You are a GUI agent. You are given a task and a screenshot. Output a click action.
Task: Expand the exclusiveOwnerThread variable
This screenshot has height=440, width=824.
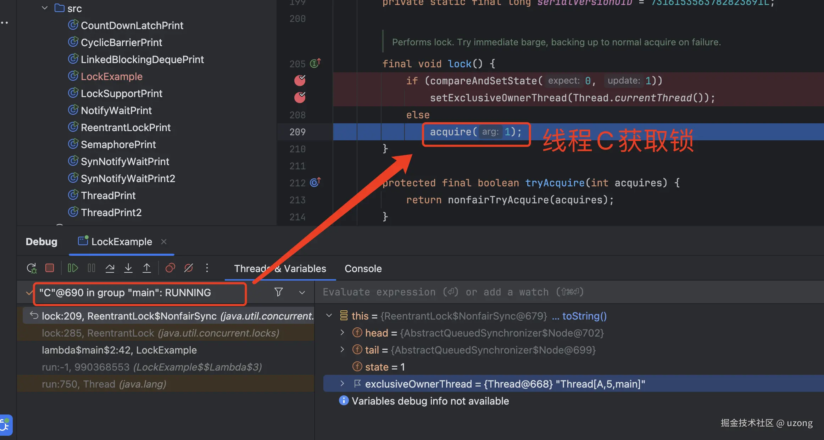(x=342, y=384)
